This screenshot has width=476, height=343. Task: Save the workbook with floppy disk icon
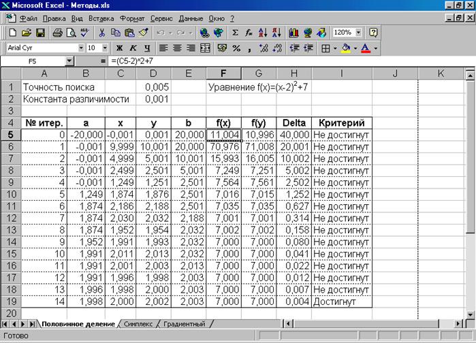(40, 33)
